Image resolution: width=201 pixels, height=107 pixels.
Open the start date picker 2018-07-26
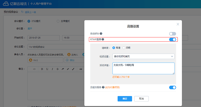43,38
